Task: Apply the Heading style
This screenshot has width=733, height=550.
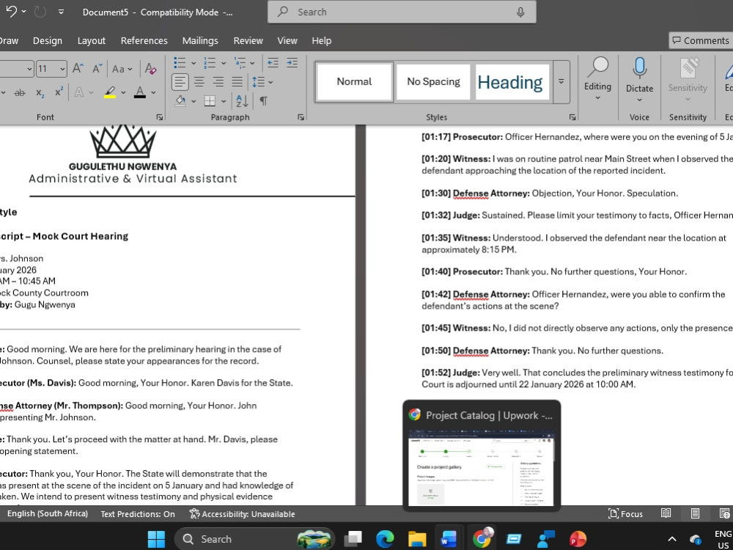Action: [512, 82]
